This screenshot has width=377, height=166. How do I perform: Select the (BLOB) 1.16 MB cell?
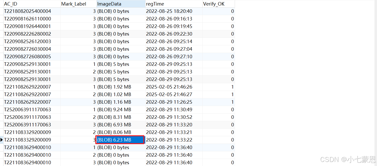(x=121, y=102)
